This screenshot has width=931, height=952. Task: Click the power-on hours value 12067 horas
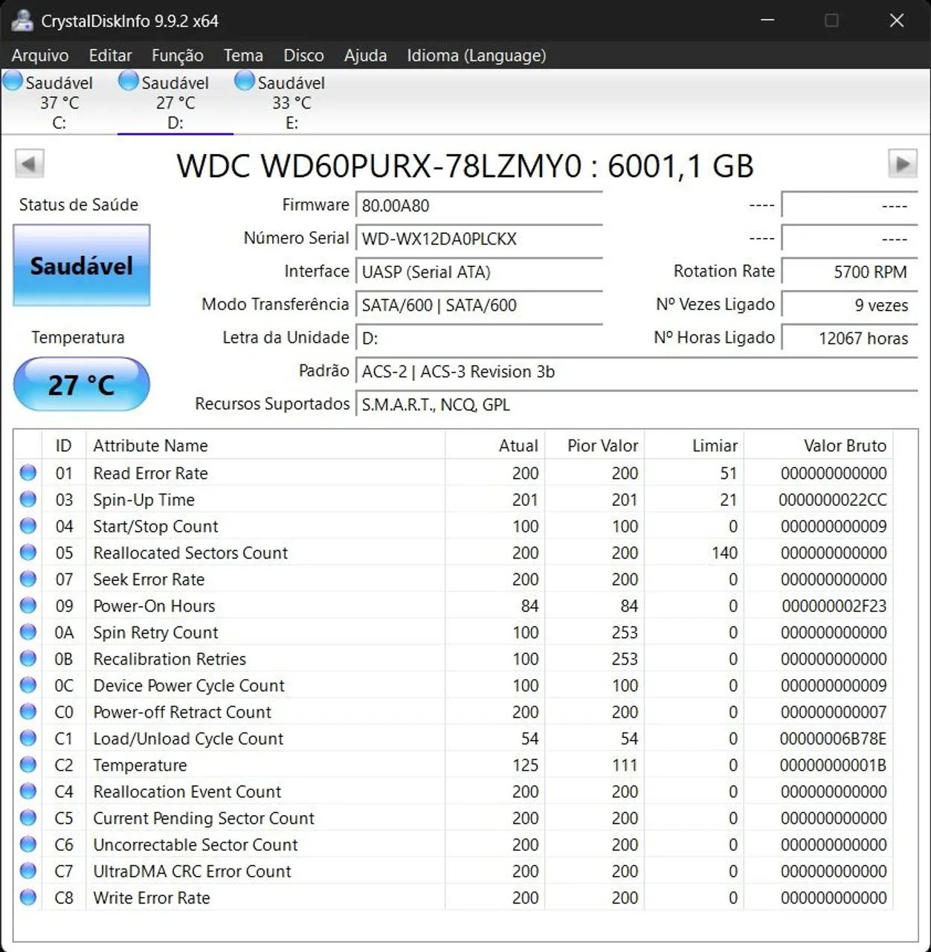850,338
